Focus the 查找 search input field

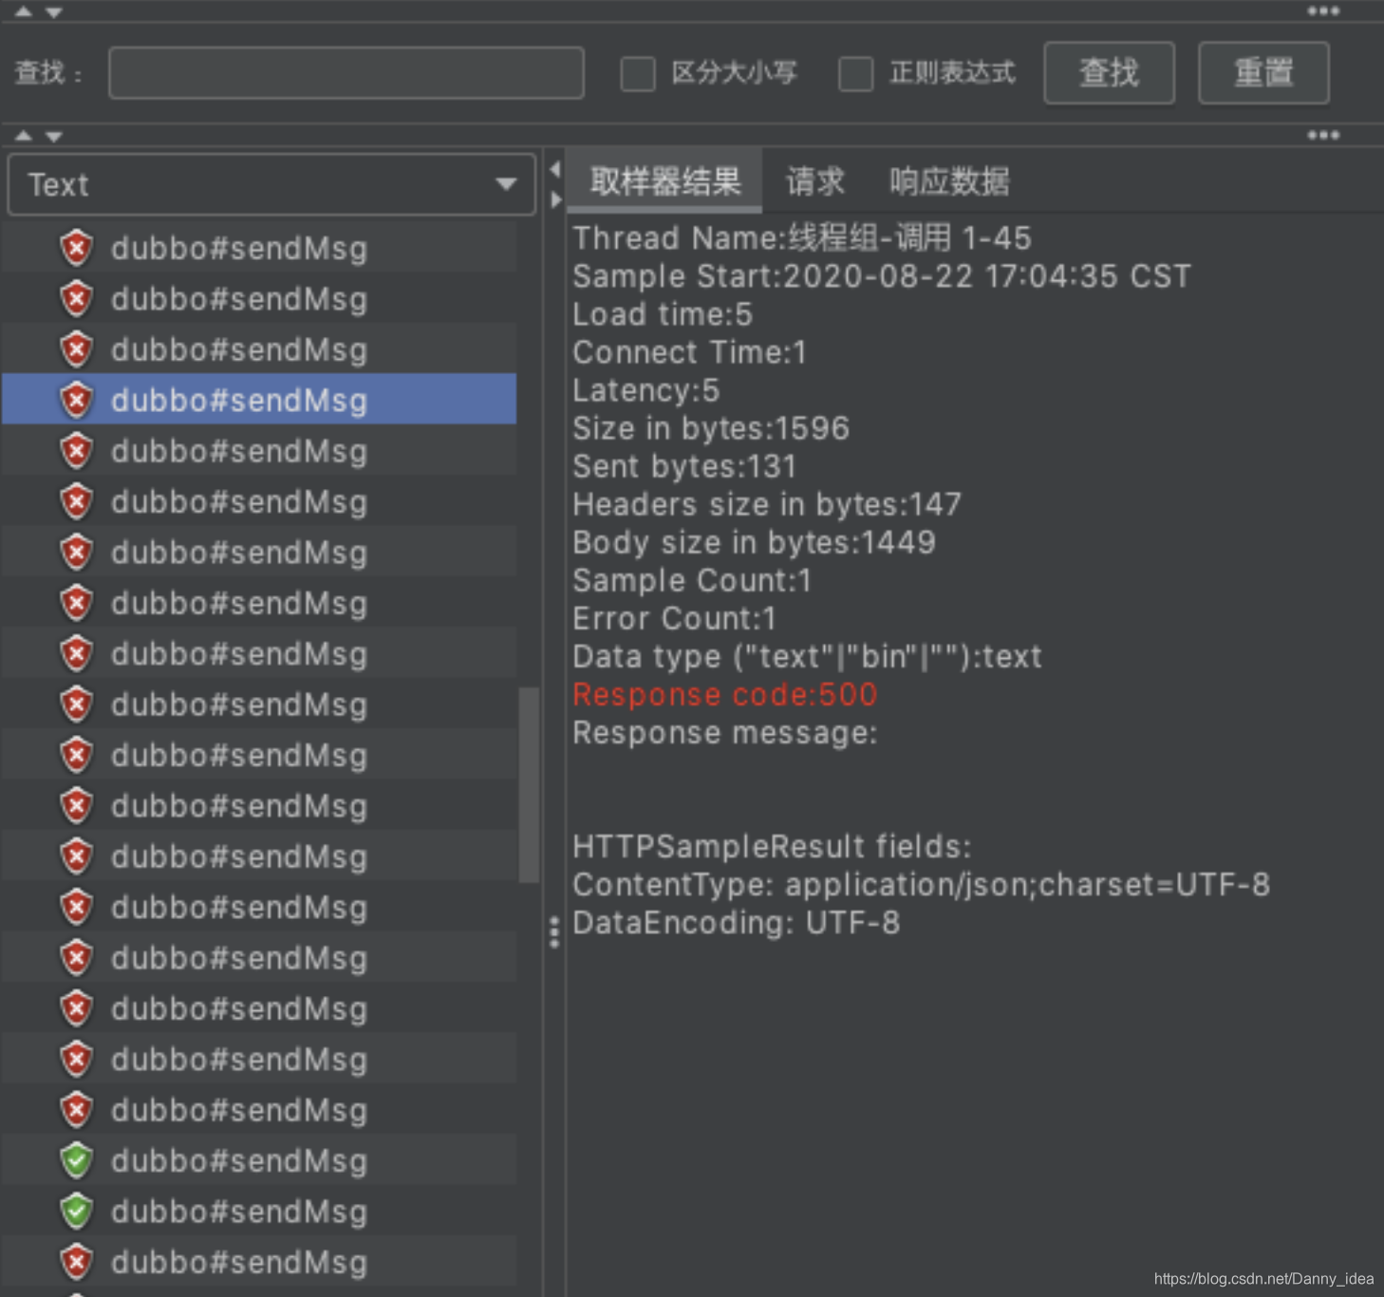coord(346,73)
